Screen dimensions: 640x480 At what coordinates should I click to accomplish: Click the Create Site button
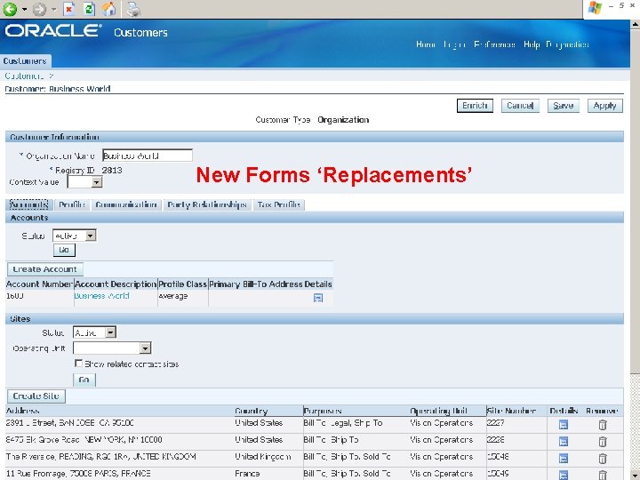pyautogui.click(x=36, y=396)
